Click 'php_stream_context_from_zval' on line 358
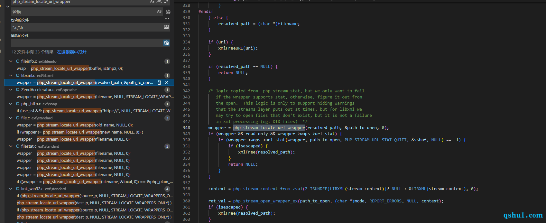This screenshot has height=223, width=546. coord(268,189)
